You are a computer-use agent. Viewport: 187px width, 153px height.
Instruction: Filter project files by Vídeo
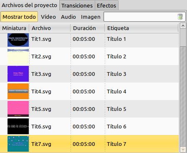pyautogui.click(x=48, y=17)
